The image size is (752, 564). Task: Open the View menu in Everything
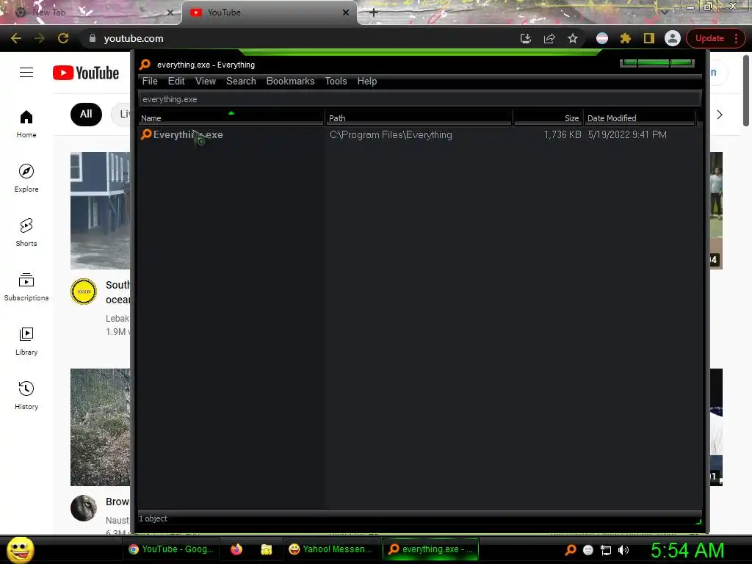pyautogui.click(x=206, y=81)
